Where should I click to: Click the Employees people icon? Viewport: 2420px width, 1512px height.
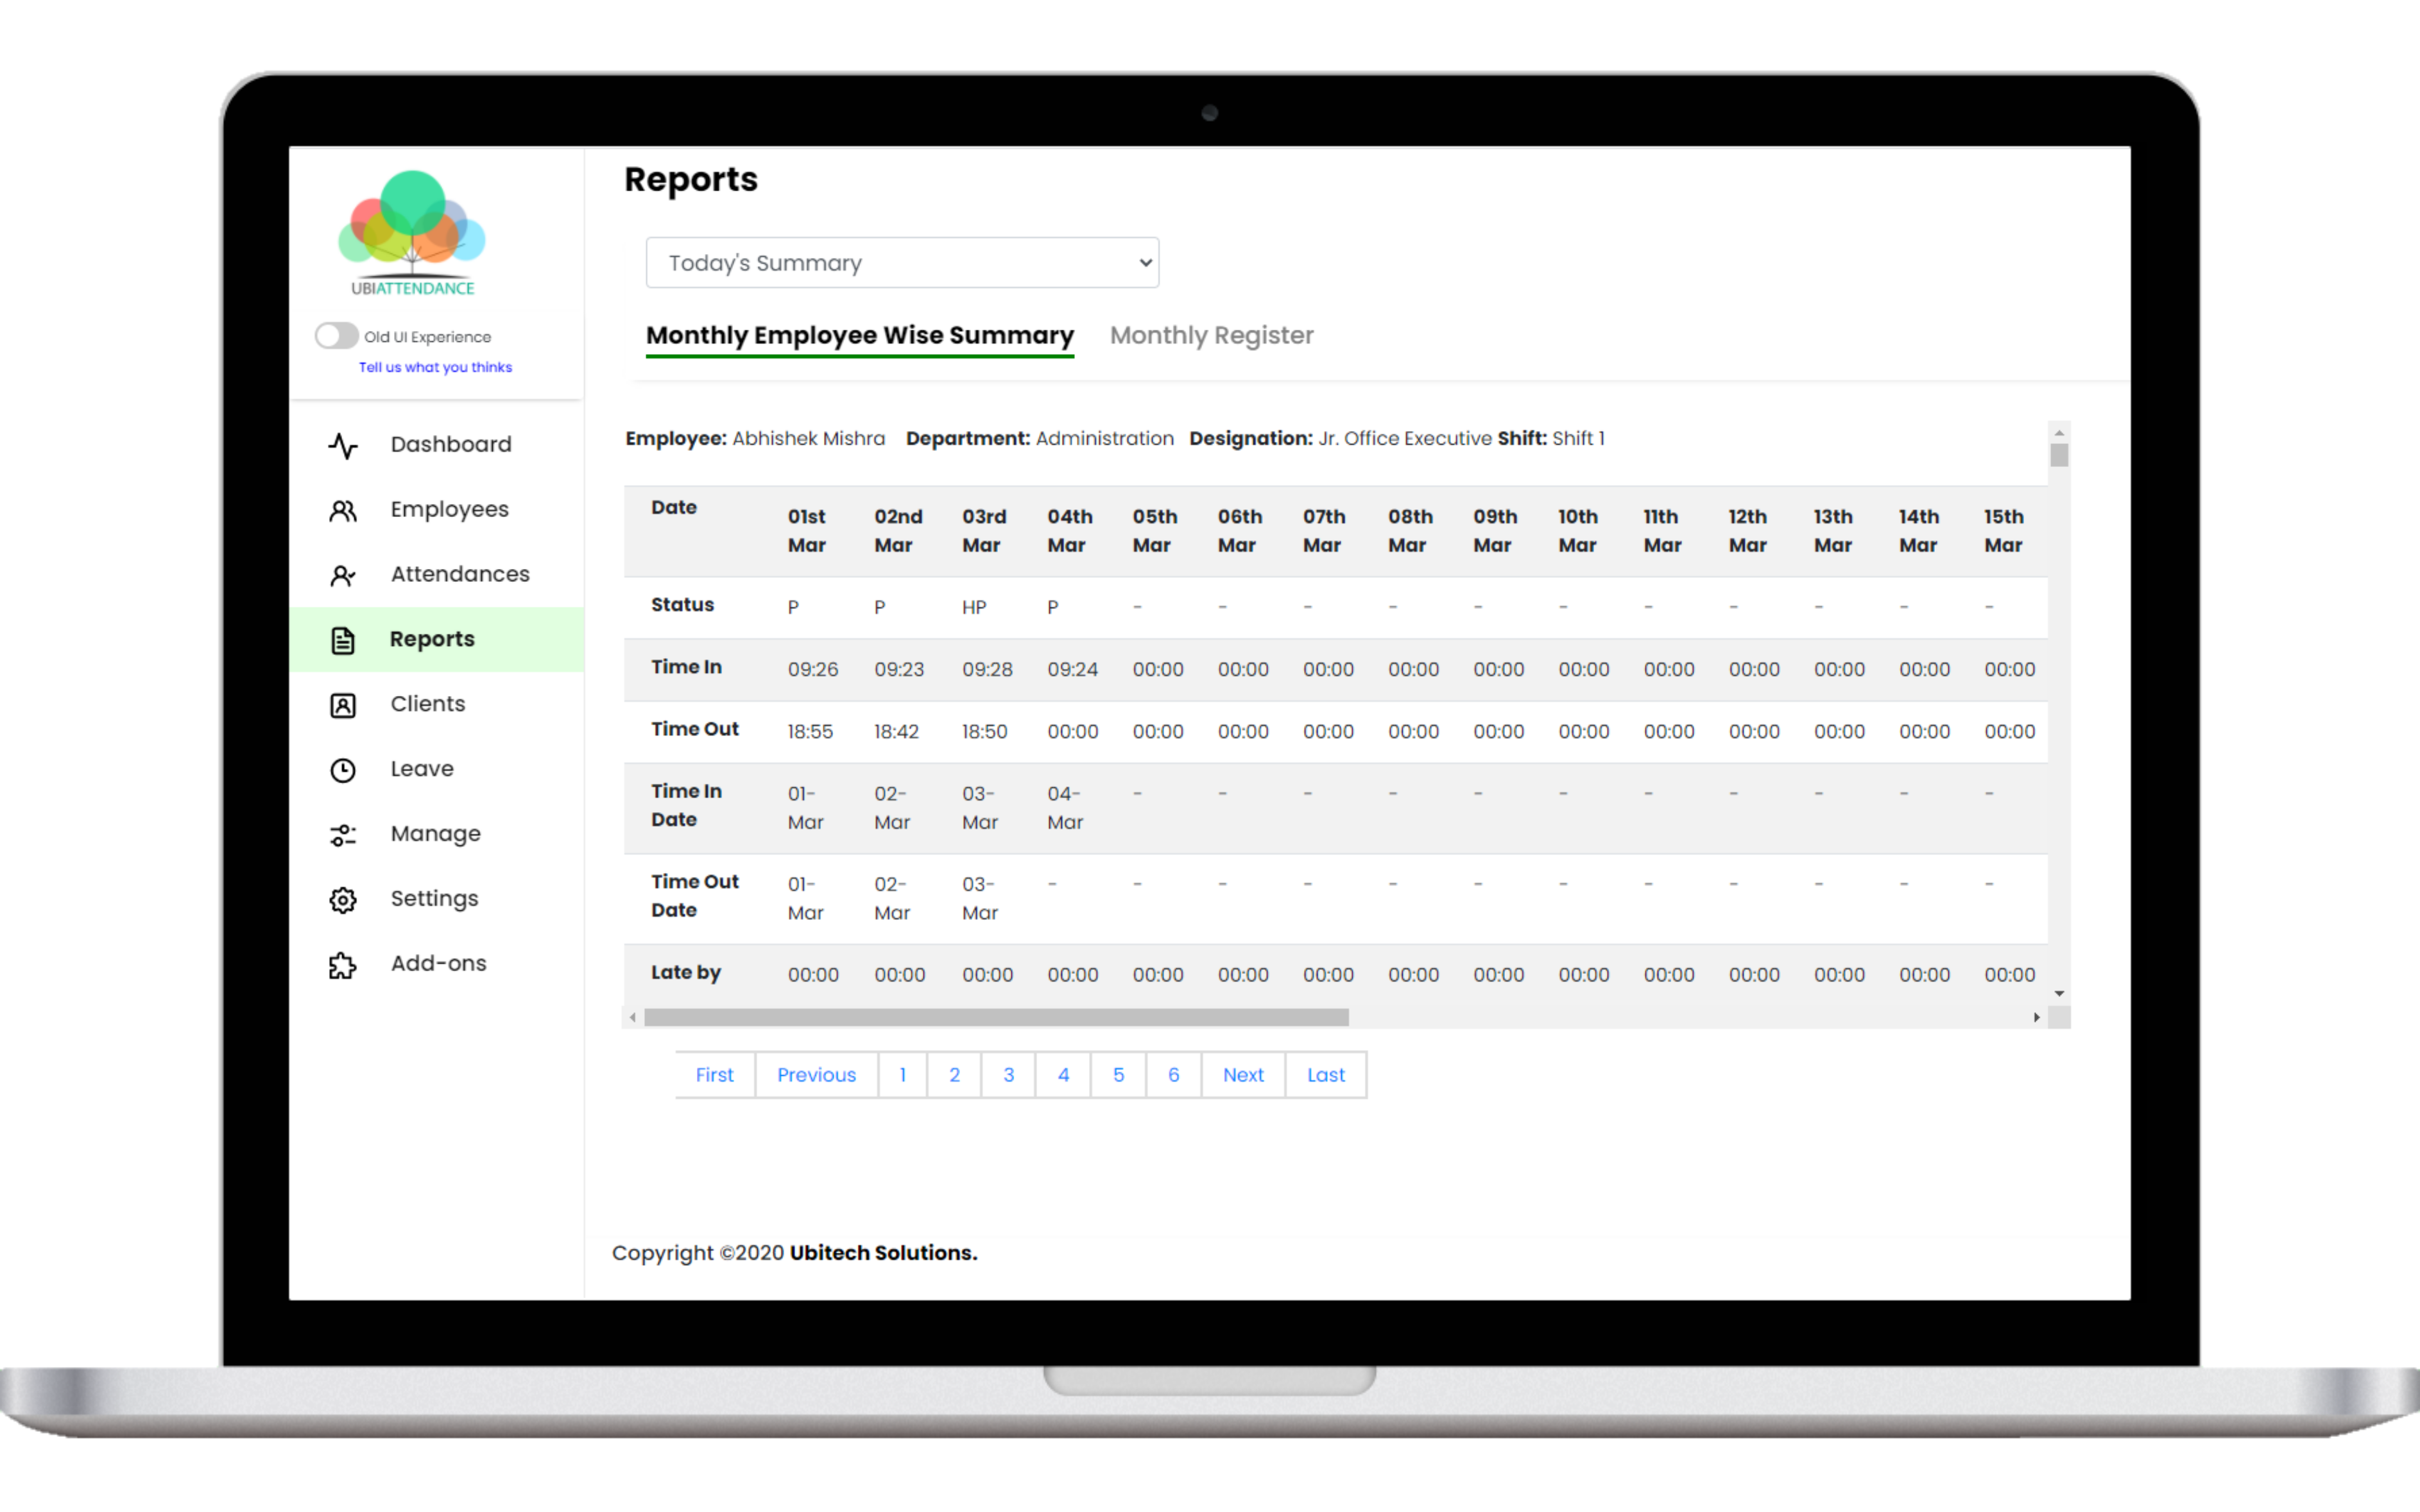343,511
